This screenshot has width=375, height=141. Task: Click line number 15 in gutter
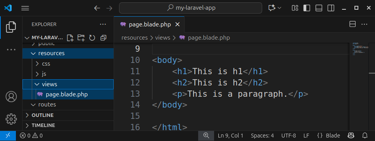(x=135, y=116)
